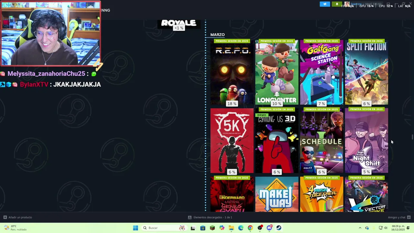Switch to OBS Studio on taskbar

(260, 228)
